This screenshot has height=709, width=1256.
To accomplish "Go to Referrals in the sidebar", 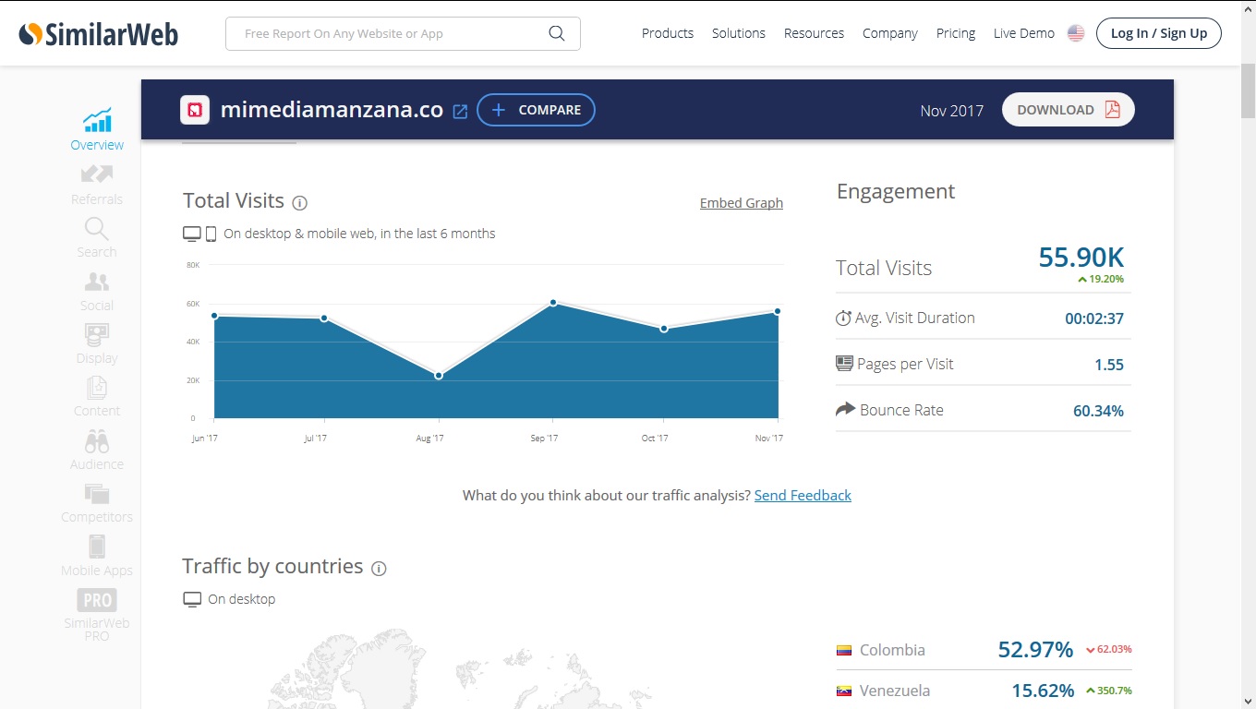I will [x=97, y=174].
